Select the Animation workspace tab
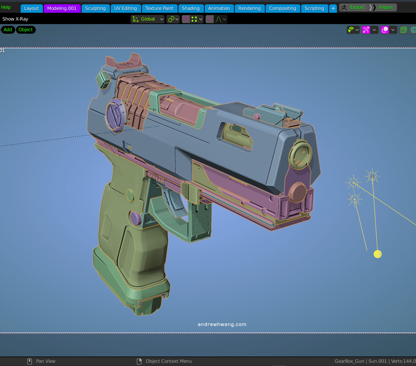 pos(219,8)
